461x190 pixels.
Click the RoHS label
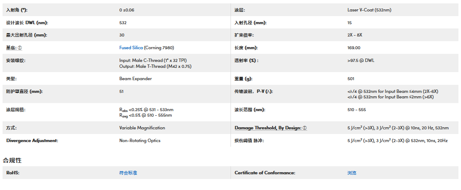(13, 173)
